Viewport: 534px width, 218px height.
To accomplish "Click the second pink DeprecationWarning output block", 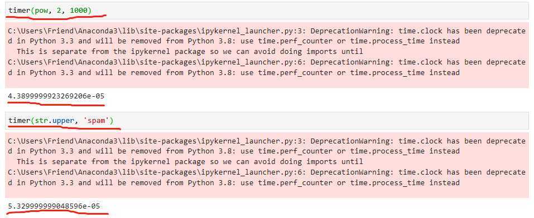I will [x=267, y=165].
